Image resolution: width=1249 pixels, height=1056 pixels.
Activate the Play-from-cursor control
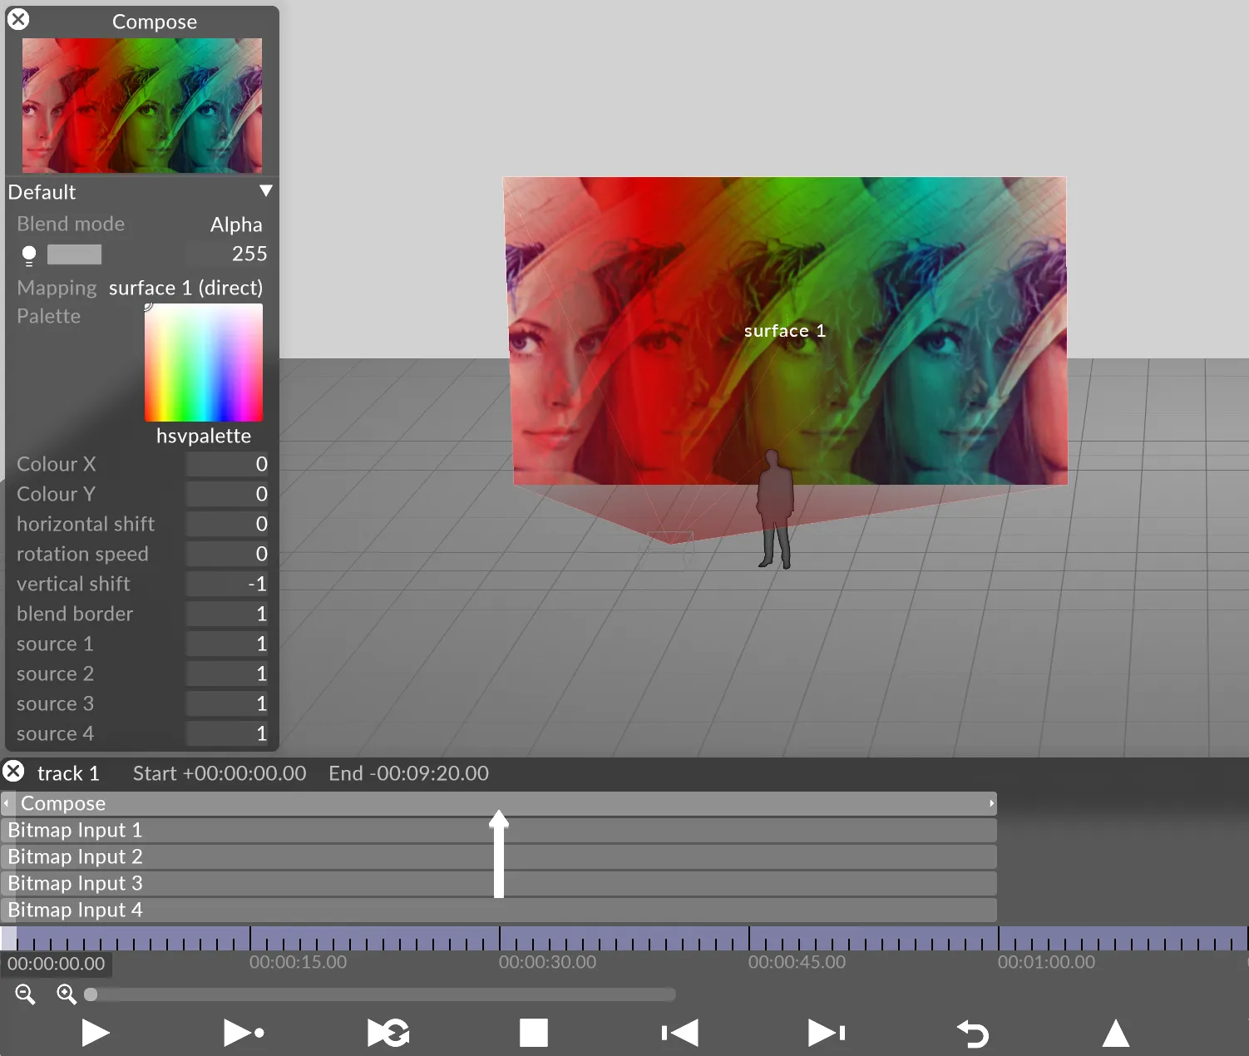click(244, 1033)
